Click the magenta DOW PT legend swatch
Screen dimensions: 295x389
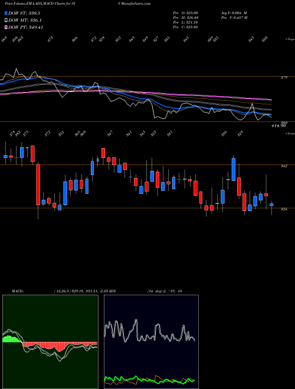(6, 27)
